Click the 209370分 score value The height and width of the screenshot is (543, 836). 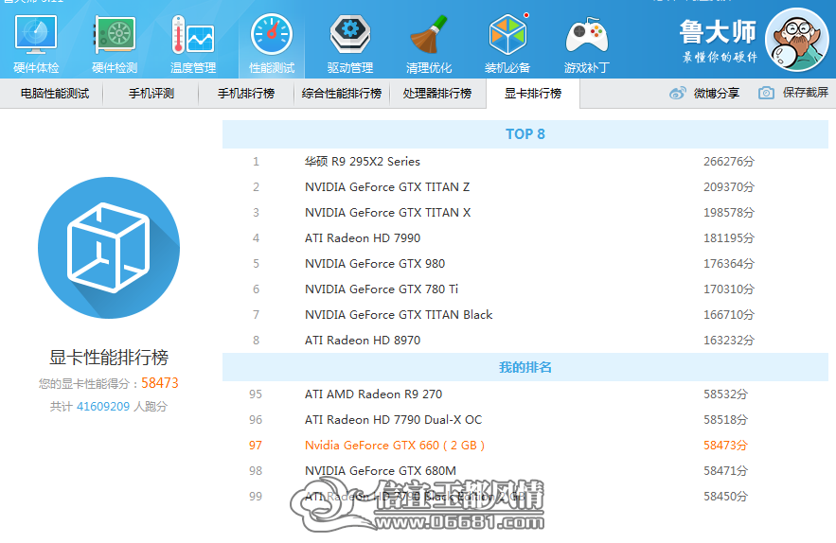point(729,187)
